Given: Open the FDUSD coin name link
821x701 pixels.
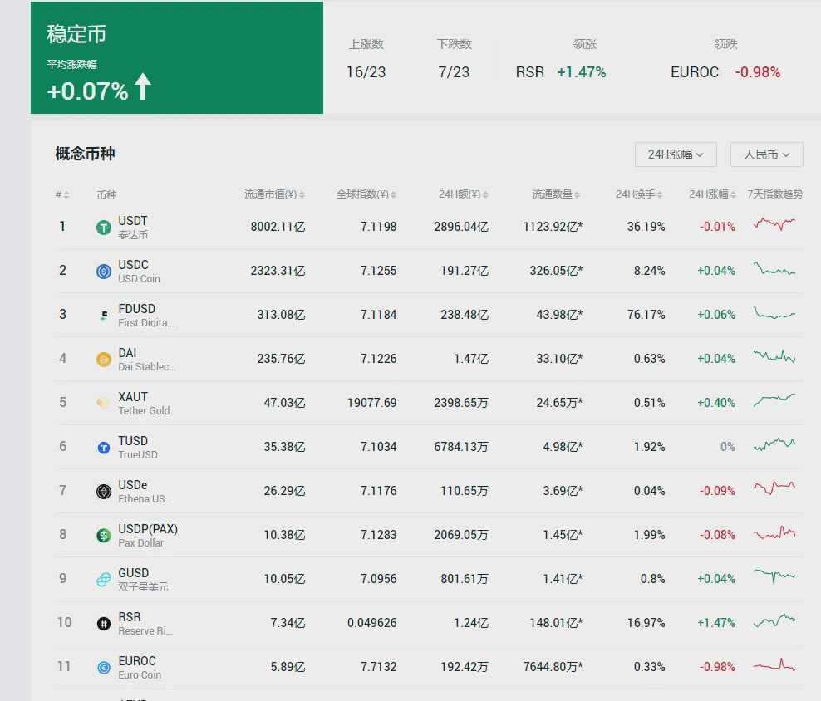Looking at the screenshot, I should pos(136,308).
